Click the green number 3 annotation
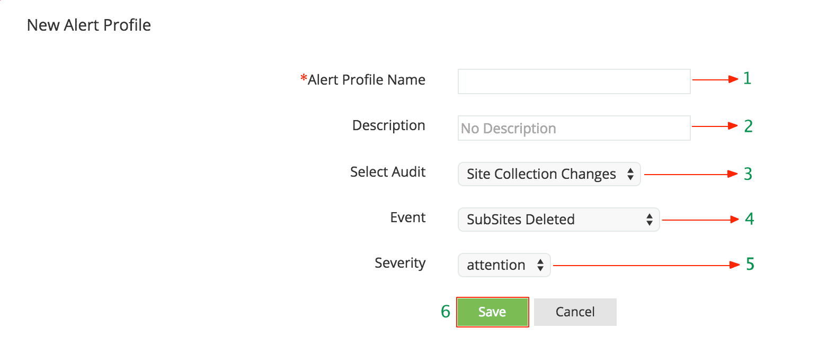 pos(748,174)
